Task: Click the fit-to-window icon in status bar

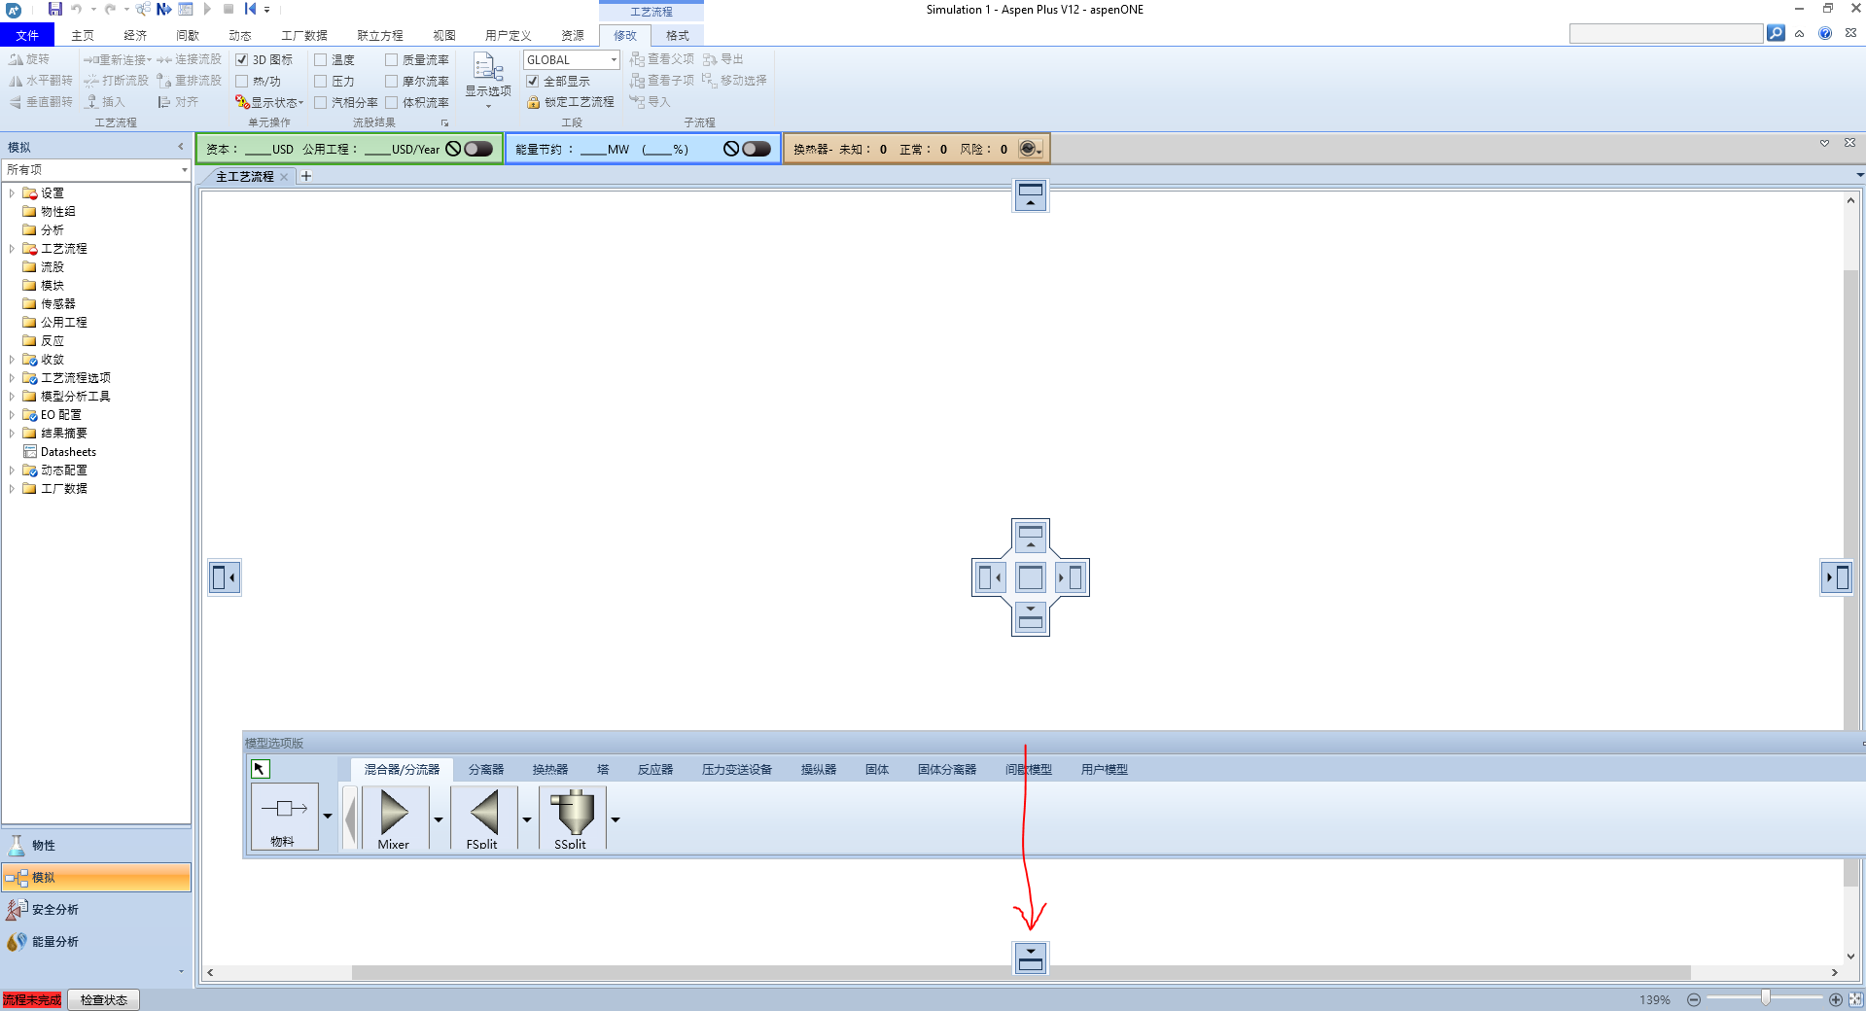Action: pos(1855,999)
